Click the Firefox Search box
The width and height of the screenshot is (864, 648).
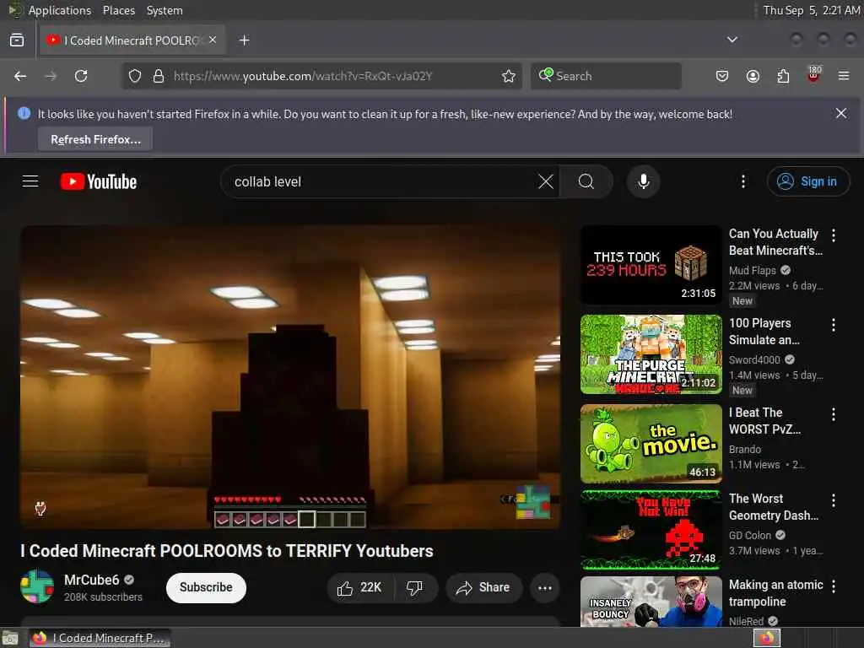click(x=606, y=76)
